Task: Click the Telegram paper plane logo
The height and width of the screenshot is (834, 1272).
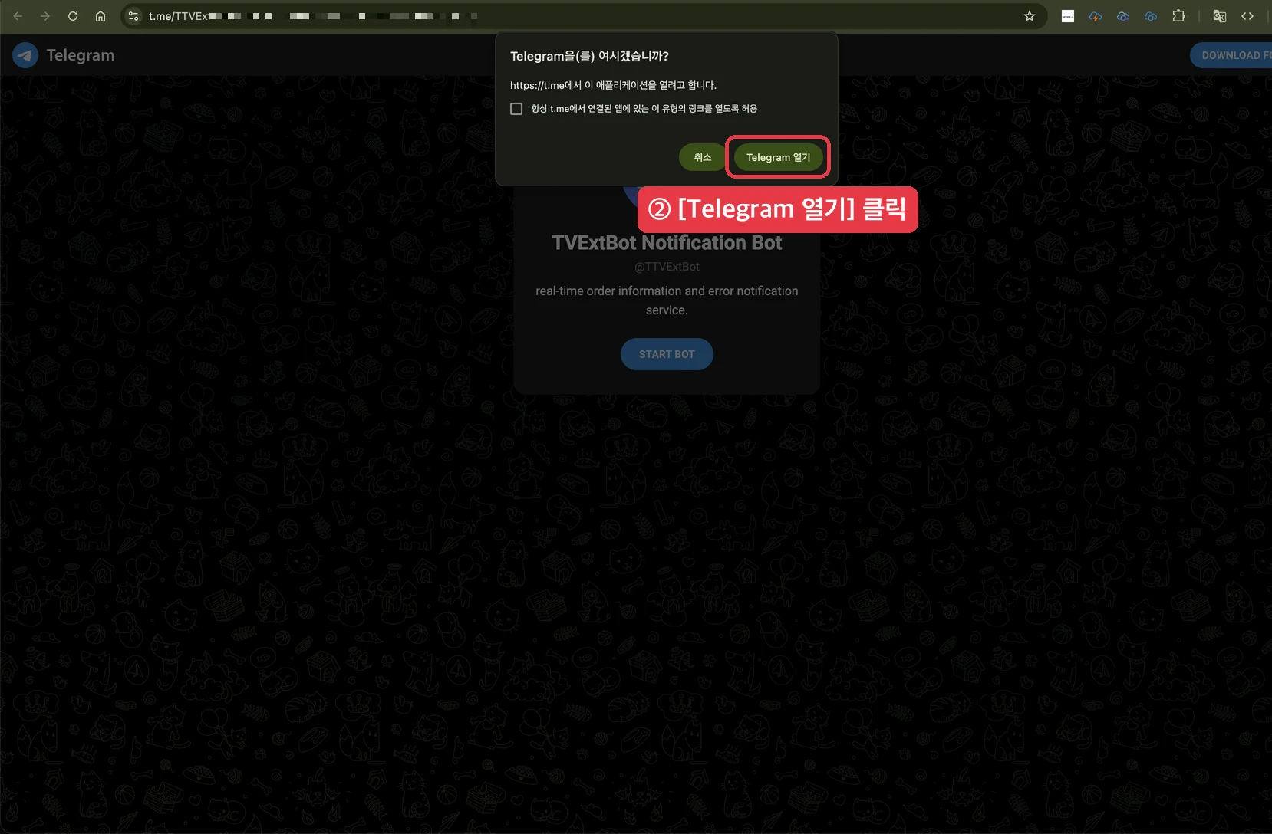Action: 25,55
